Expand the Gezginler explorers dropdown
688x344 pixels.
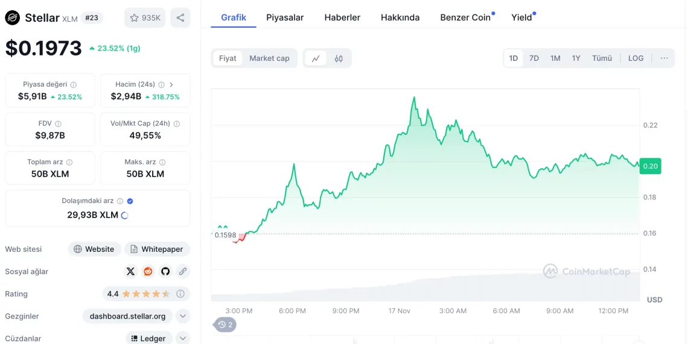pyautogui.click(x=183, y=316)
